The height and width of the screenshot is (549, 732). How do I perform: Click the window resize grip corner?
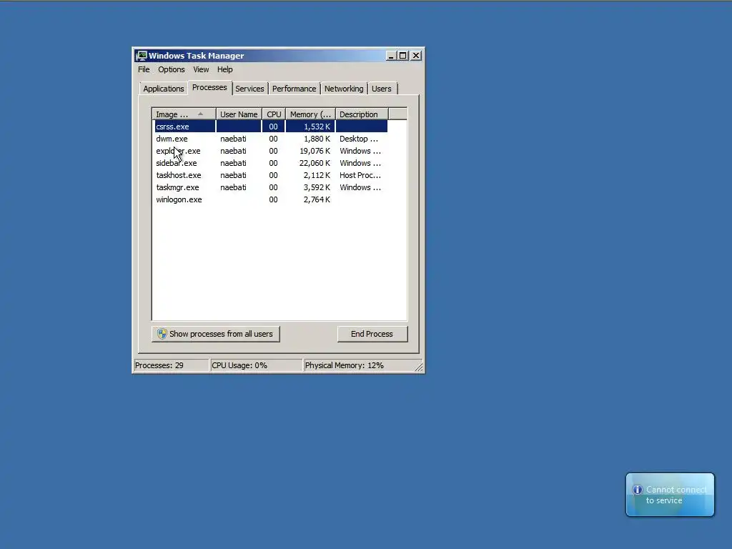coord(419,367)
